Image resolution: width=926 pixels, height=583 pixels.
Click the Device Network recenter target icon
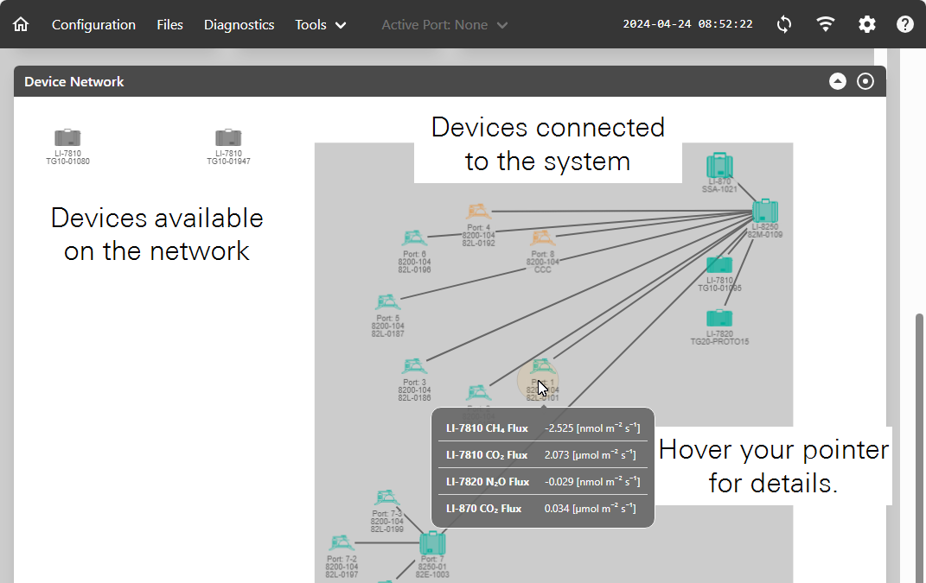pos(865,81)
